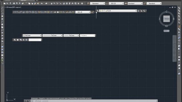Screen dimensions: 182x102
Task: Click the New drawing icon in top toolbar
Action: [x=5, y=3]
